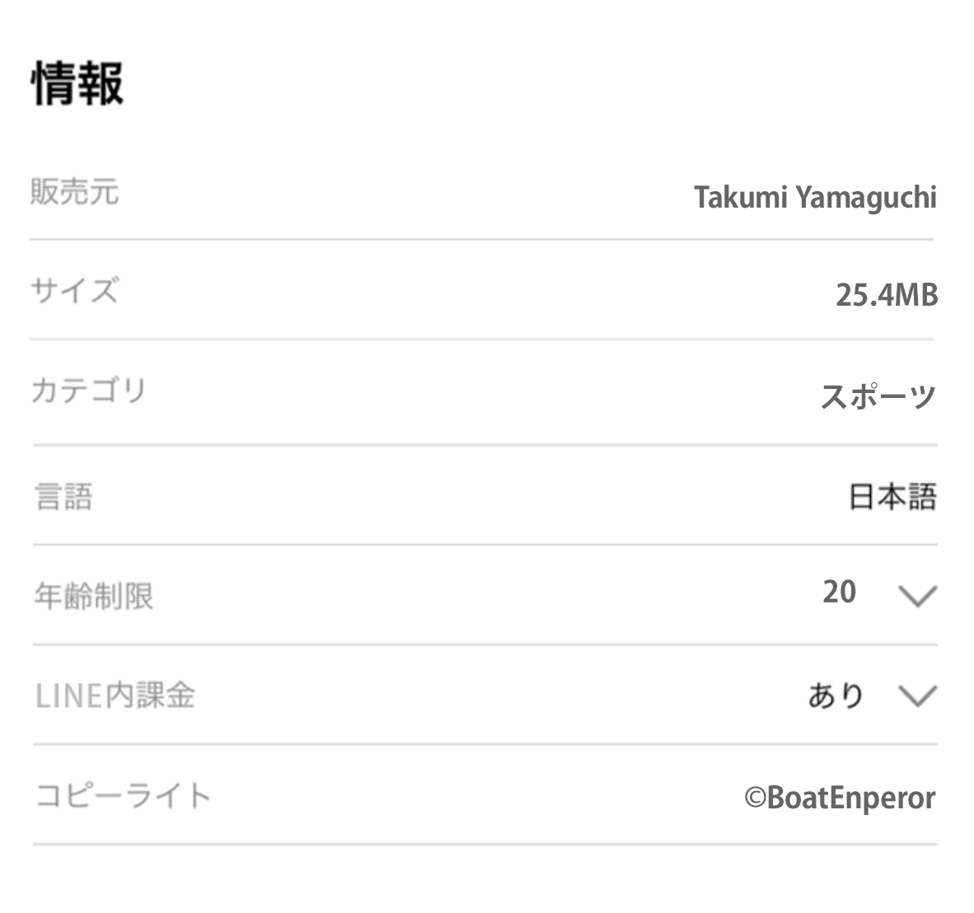Viewport: 974px width, 913px height.
Task: Click the 言語 row label
Action: click(64, 497)
